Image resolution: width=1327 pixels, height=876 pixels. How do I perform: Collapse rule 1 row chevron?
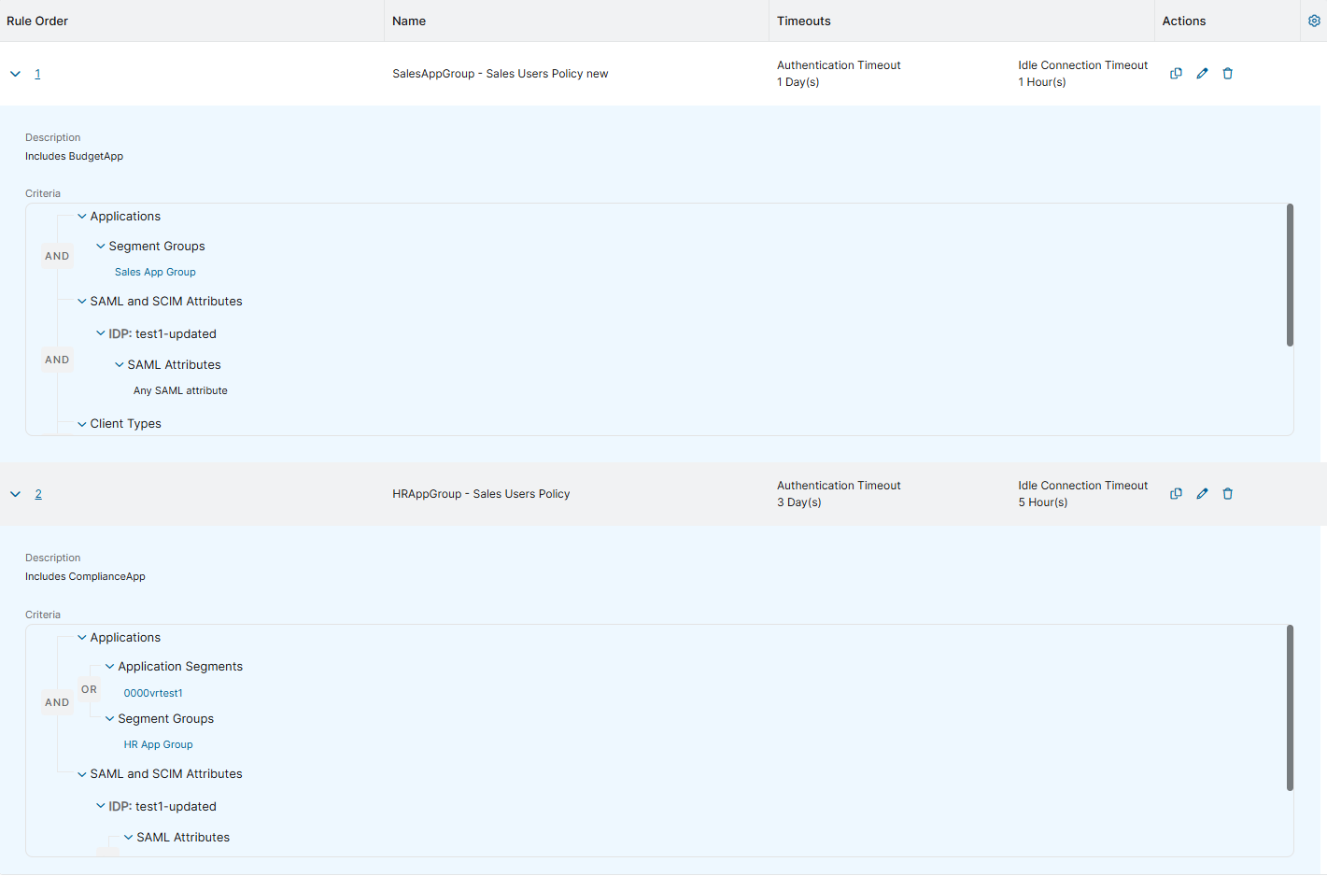(x=16, y=74)
